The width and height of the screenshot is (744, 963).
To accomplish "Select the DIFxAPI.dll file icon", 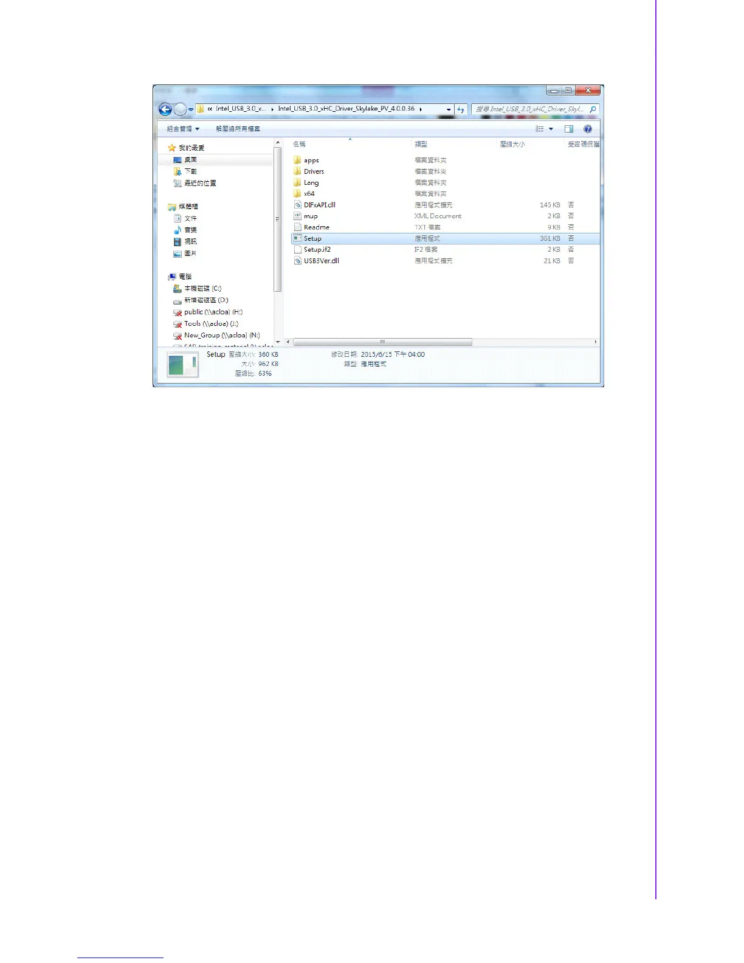I will click(297, 205).
